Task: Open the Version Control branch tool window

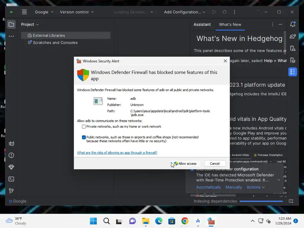Action: click(11, 191)
